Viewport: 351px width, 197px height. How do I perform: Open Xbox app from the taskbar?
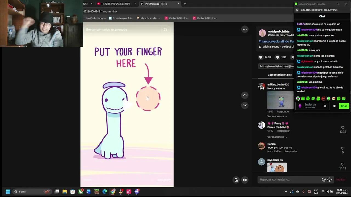tap(81, 192)
